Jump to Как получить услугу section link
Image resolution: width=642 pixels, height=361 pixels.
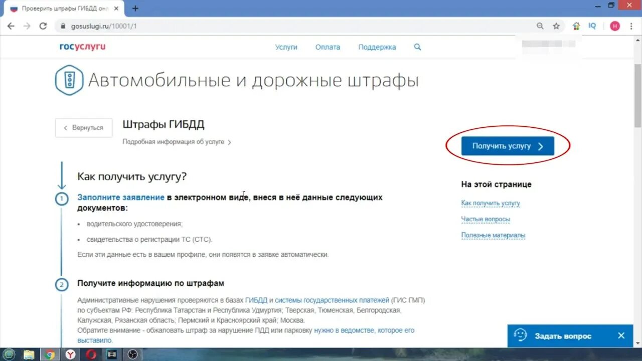(x=491, y=203)
